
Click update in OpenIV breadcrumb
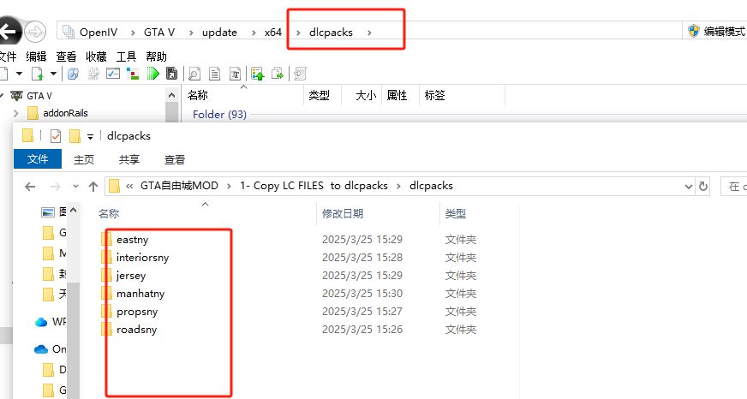(x=219, y=33)
